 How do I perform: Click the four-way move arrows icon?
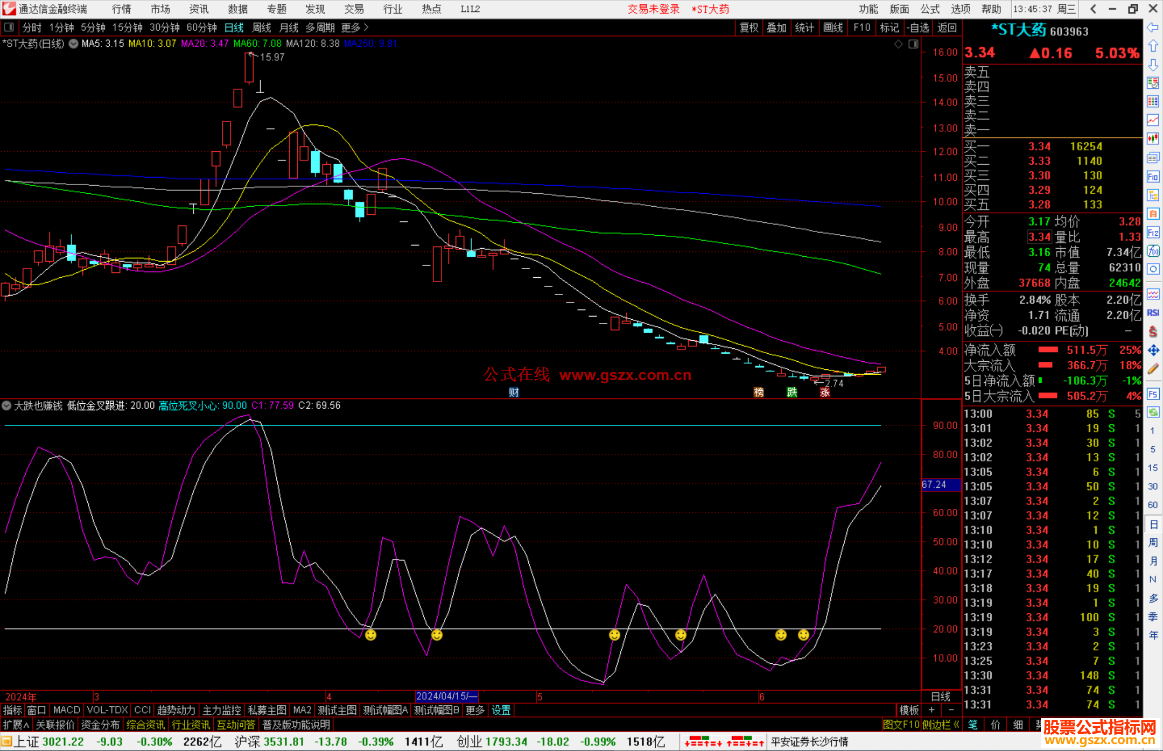(x=1153, y=350)
